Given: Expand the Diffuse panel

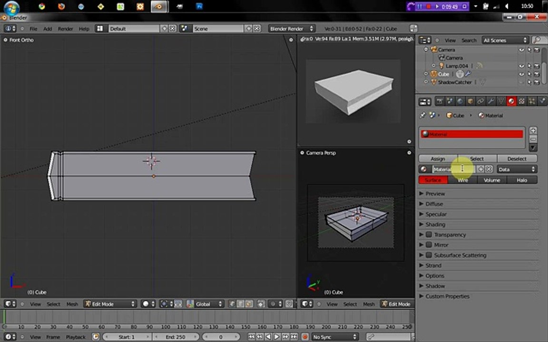Looking at the screenshot, I should (434, 204).
